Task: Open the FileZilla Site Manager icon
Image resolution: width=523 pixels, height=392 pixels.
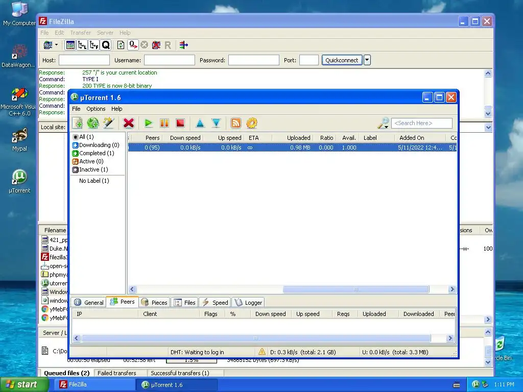Action: (x=48, y=45)
